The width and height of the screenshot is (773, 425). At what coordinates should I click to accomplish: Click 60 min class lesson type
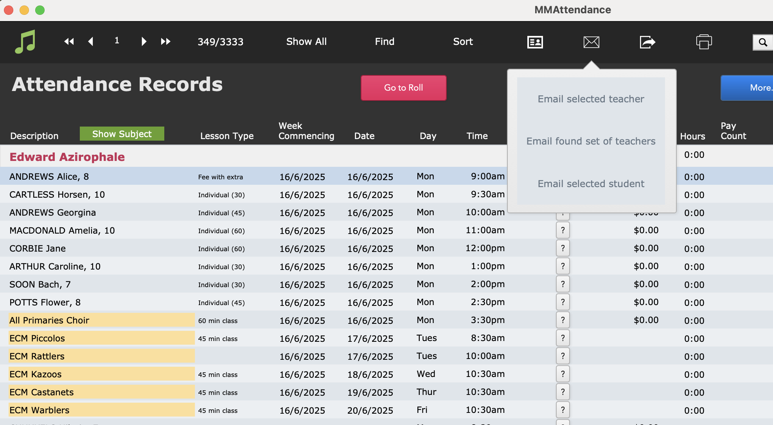[218, 321]
